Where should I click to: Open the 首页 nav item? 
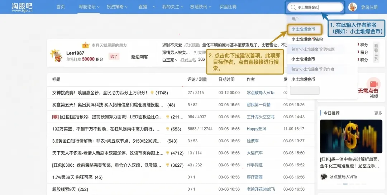61,7
